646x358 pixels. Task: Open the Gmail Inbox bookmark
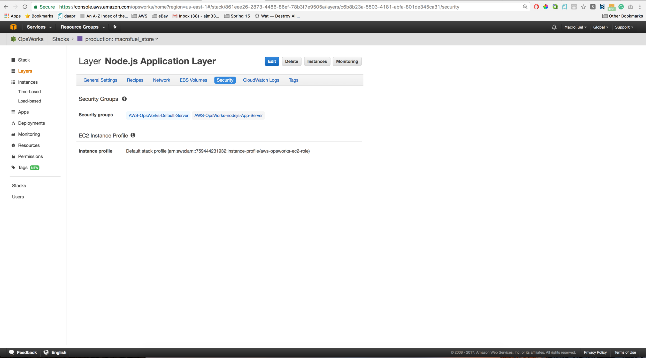coord(196,16)
